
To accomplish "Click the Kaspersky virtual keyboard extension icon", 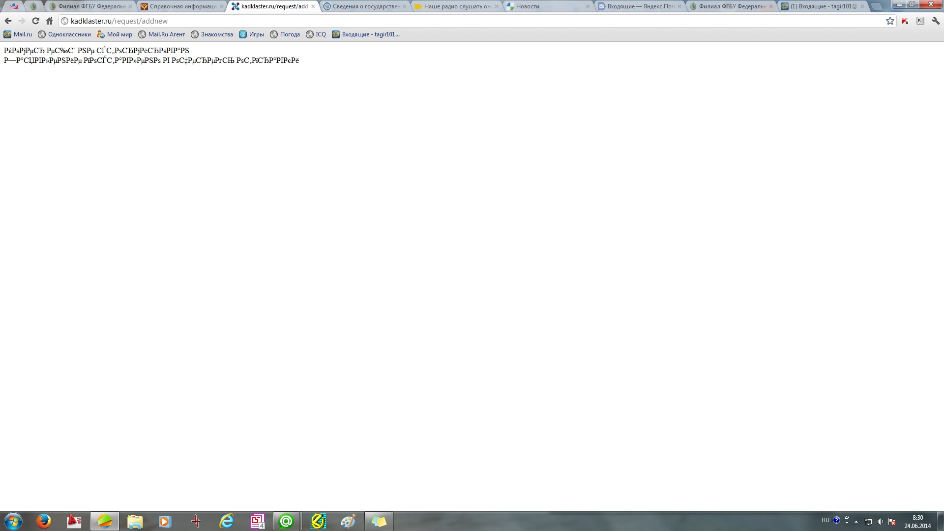I will point(920,21).
